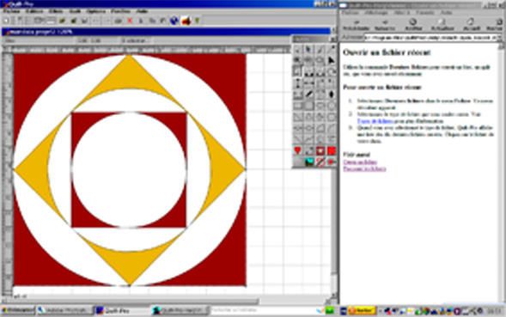Viewport: 506px width, 317px height.
Task: Click the blue globe icon in main toolbar
Action: coord(174,21)
